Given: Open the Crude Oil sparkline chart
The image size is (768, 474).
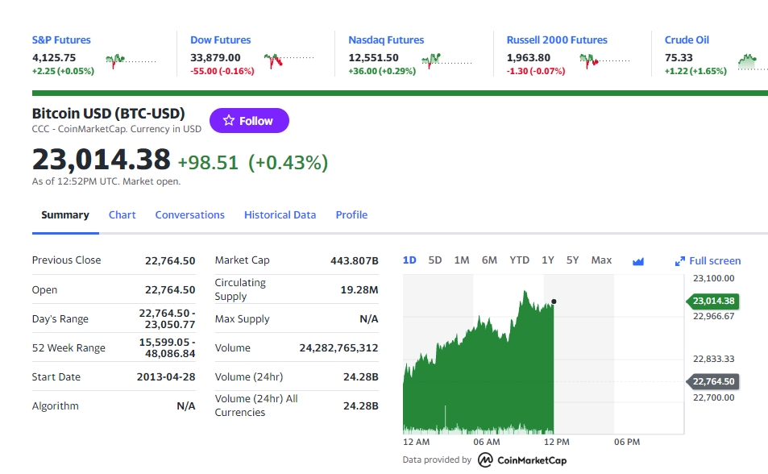Looking at the screenshot, I should coord(753,60).
